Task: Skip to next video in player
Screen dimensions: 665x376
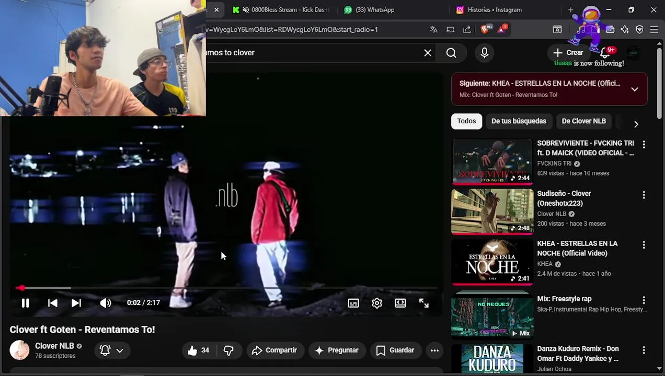Action: pyautogui.click(x=76, y=303)
